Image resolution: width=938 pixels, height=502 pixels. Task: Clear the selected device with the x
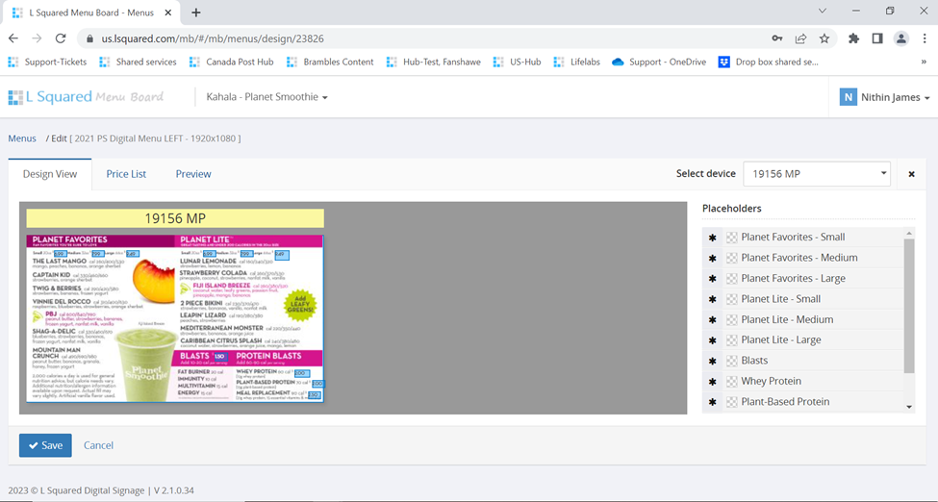pos(912,174)
